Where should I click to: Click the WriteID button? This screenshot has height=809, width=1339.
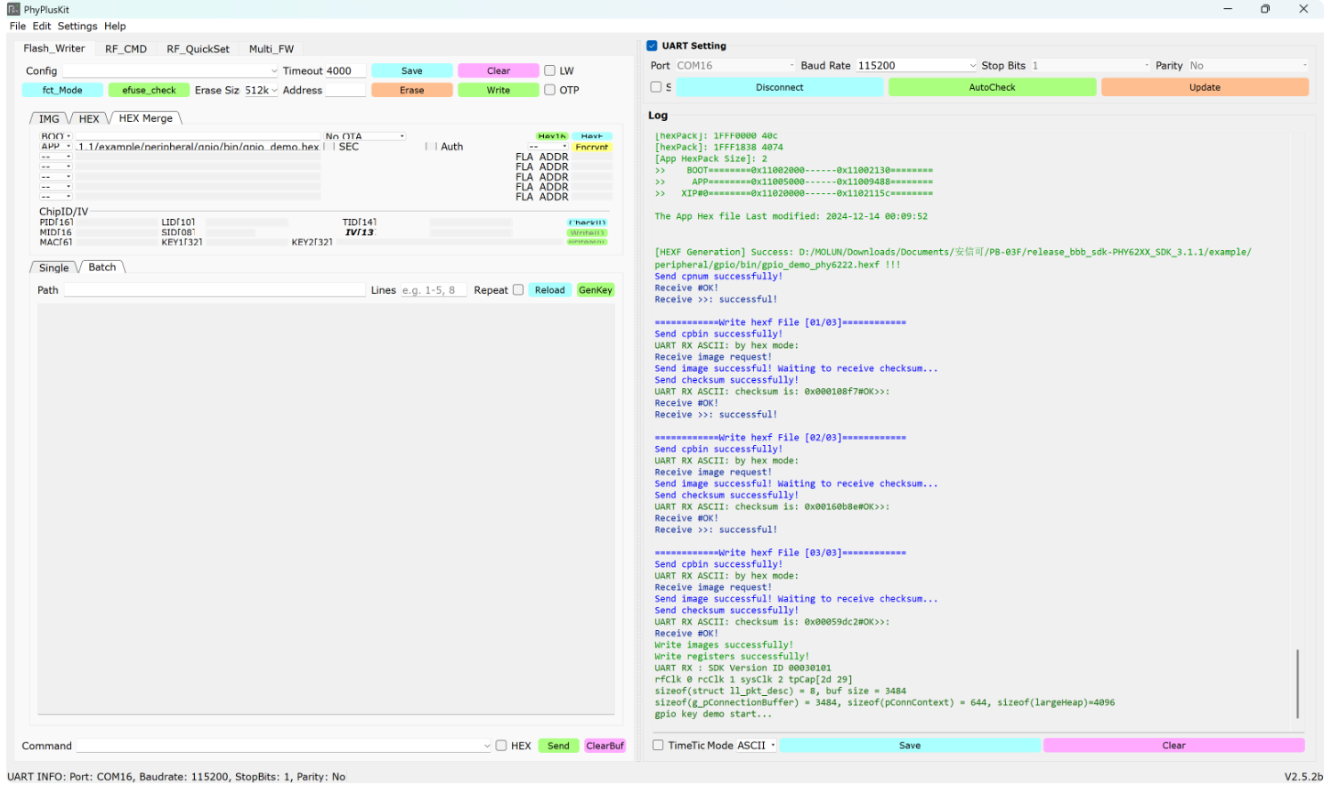pyautogui.click(x=588, y=233)
